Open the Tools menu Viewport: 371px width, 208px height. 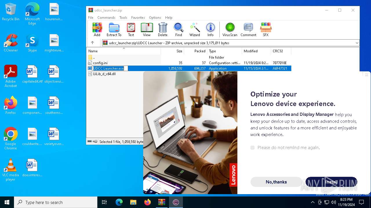[x=123, y=18]
